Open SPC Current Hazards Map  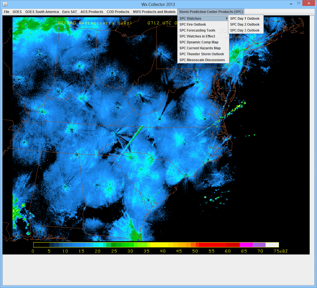203,48
